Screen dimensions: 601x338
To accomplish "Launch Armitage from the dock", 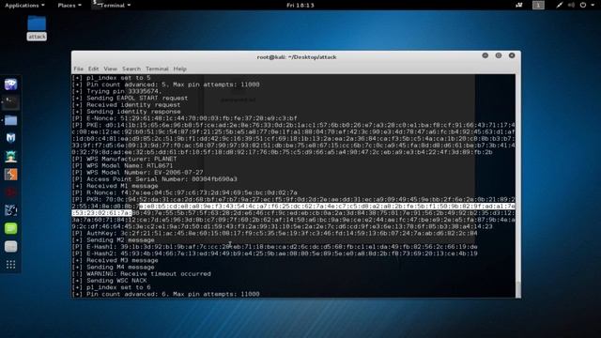I will 10,157.
